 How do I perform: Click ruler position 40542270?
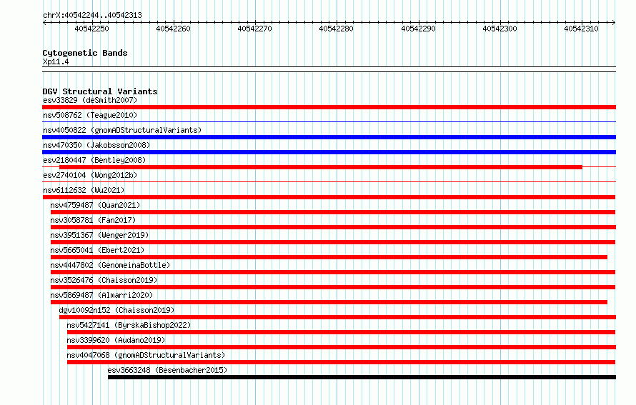pos(254,29)
